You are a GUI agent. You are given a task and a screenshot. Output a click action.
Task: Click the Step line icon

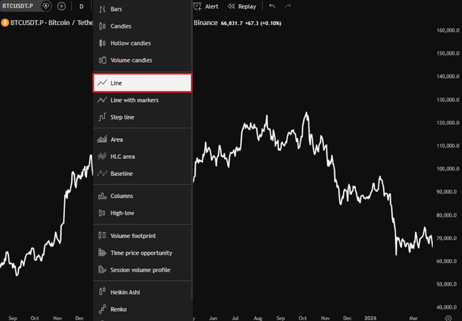[x=102, y=117]
